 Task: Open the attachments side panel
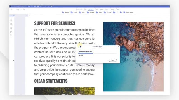click(x=11, y=32)
